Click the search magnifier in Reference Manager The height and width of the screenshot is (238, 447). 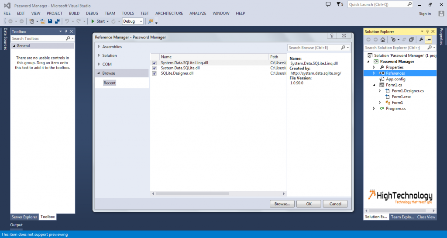pyautogui.click(x=343, y=48)
